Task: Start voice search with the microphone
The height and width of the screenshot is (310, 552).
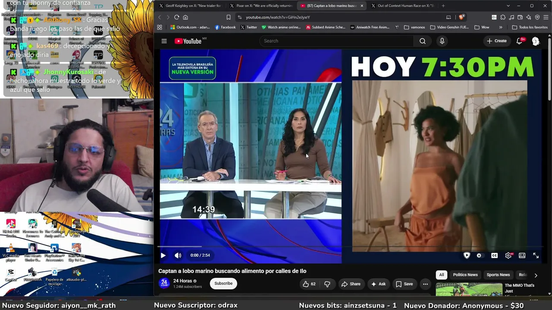Action: coord(442,41)
